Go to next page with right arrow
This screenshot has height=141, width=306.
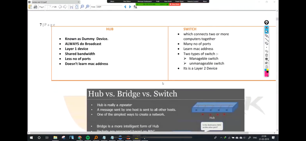65,7
